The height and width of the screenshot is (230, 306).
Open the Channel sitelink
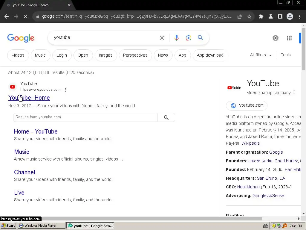click(25, 172)
